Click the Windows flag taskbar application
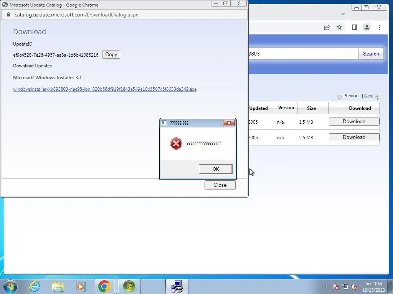Viewport: 393px width, 294px height. click(x=129, y=286)
